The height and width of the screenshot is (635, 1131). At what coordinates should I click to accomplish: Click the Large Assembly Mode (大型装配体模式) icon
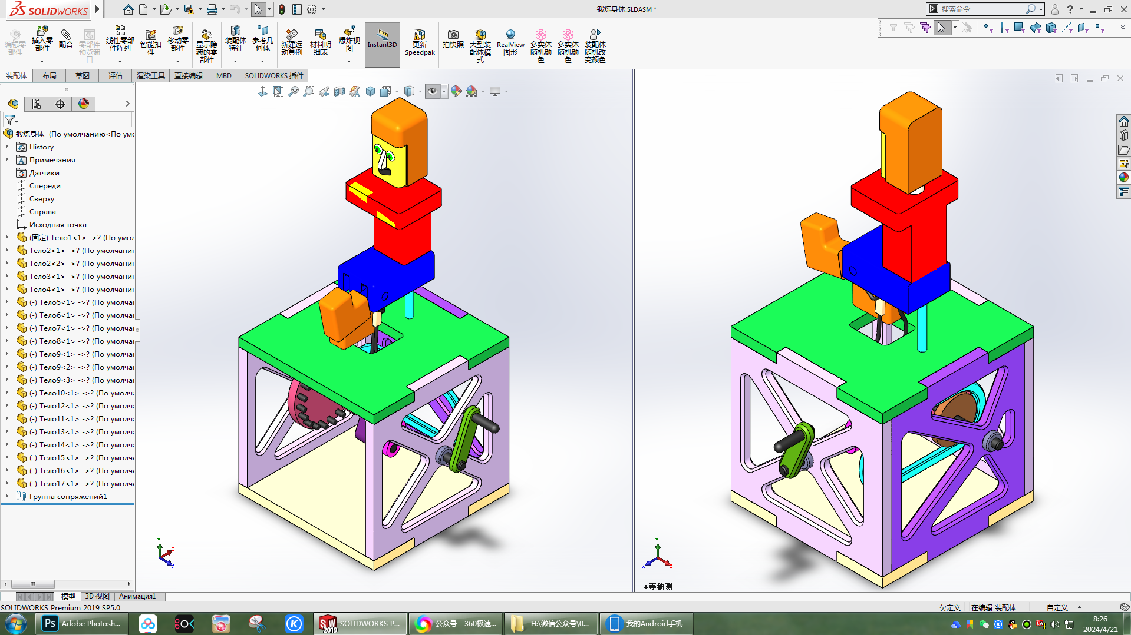coord(480,45)
